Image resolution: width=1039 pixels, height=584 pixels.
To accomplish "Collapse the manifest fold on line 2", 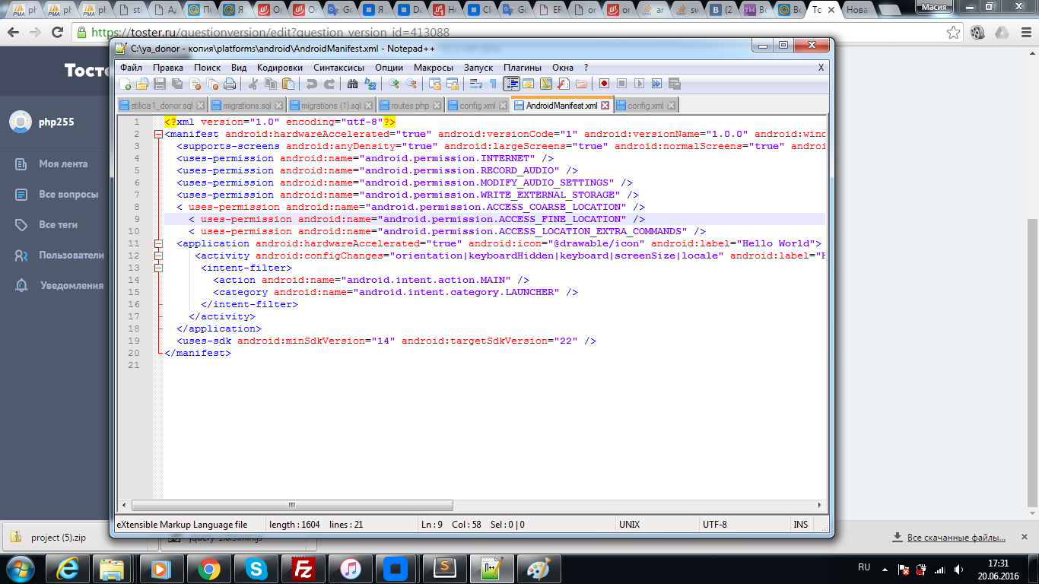I will pos(158,134).
